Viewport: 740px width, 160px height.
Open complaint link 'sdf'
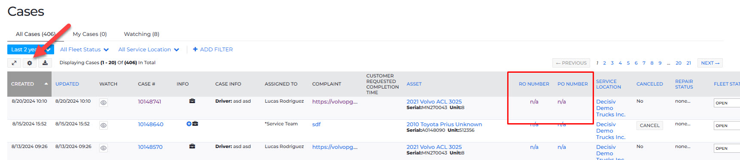coord(316,124)
